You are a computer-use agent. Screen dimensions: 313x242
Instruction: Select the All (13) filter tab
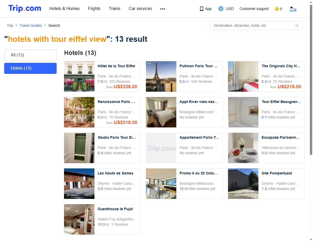tap(30, 55)
